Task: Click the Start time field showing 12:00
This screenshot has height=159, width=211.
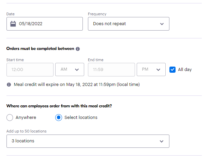Action: (x=30, y=70)
